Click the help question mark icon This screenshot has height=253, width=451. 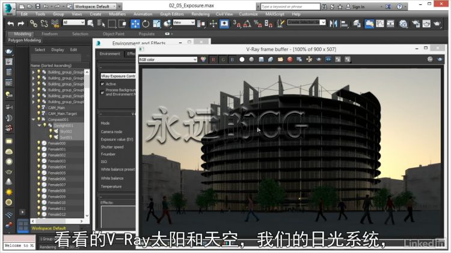point(399,7)
